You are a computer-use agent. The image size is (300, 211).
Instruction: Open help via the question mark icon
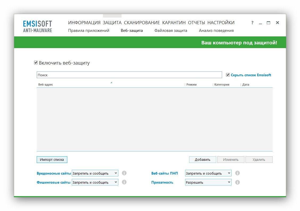(x=252, y=23)
